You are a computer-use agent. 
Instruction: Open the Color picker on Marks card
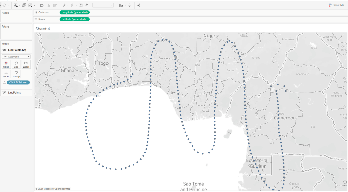coord(6,64)
